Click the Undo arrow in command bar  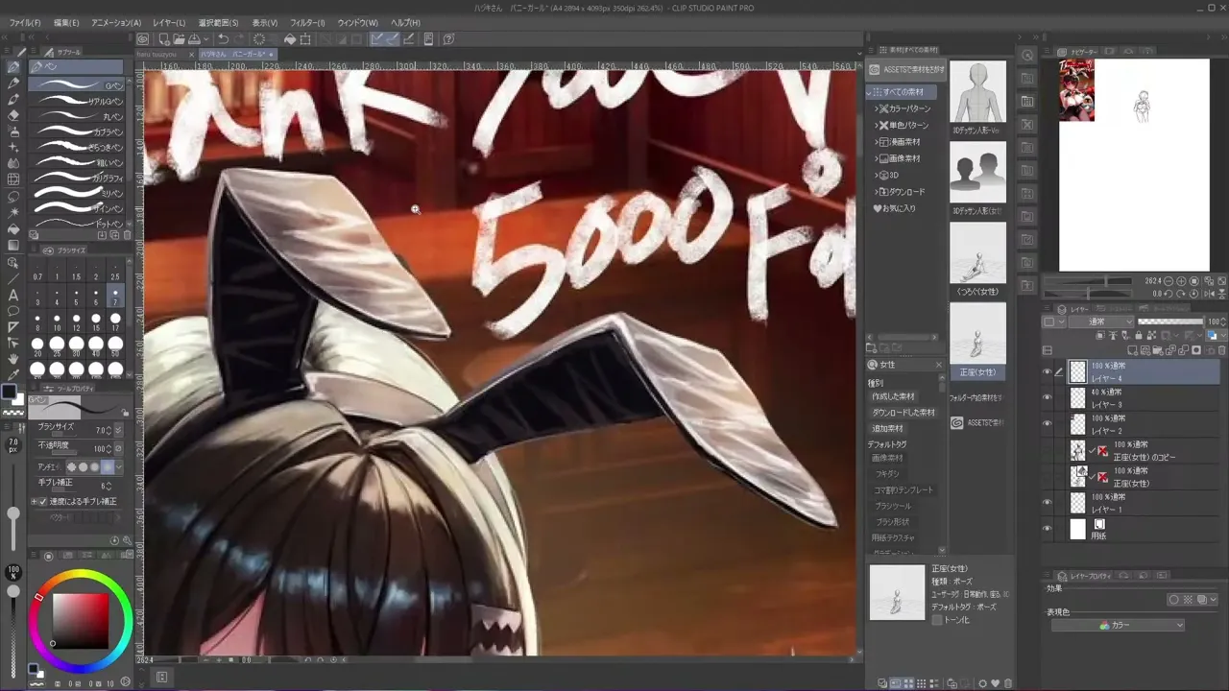223,39
